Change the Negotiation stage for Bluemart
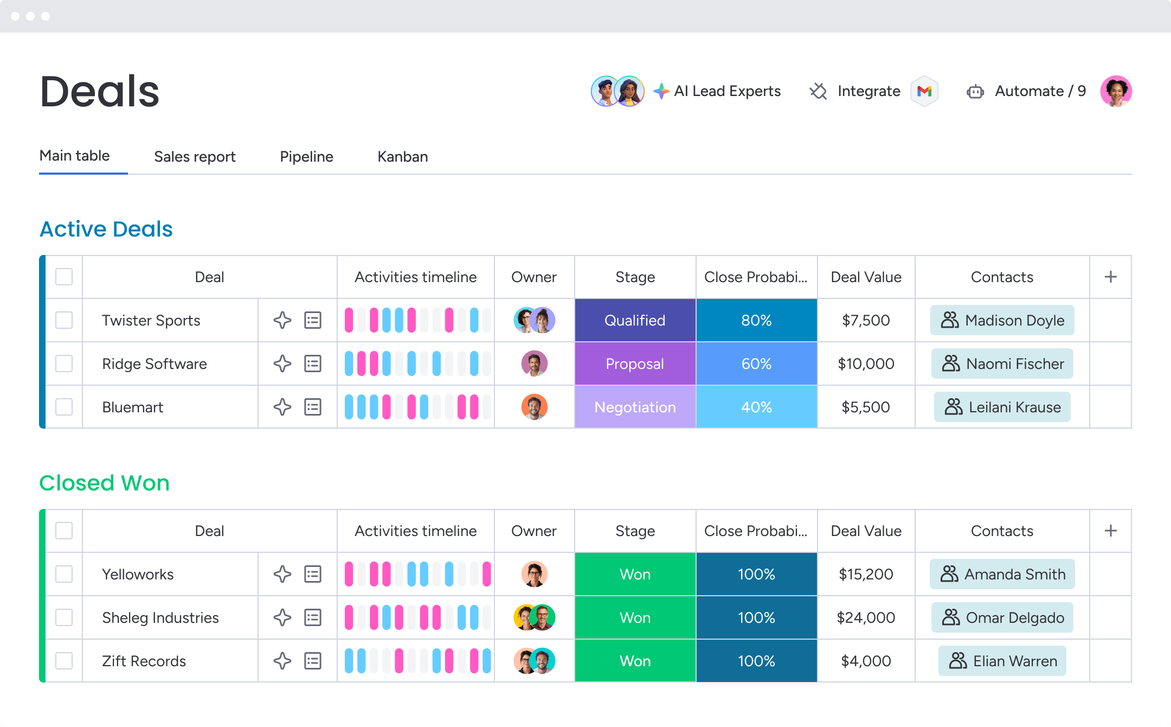Screen dimensions: 1171x727 (635, 407)
